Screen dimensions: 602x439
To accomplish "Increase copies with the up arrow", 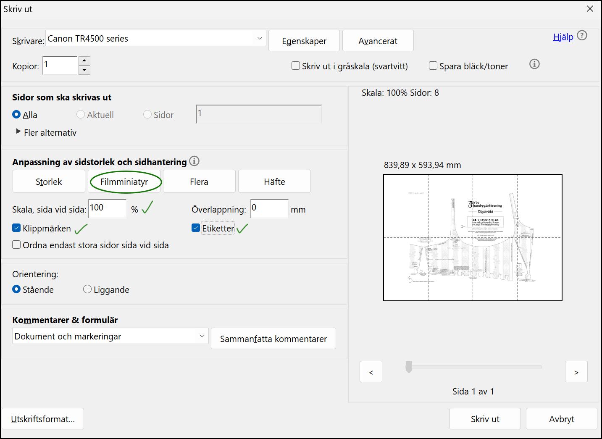I will [84, 61].
